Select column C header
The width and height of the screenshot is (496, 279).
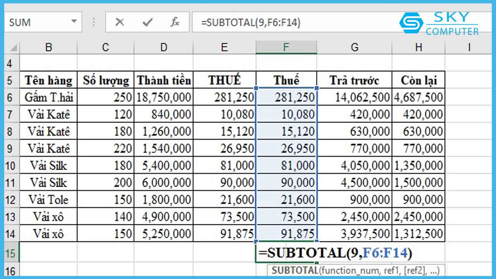click(106, 47)
